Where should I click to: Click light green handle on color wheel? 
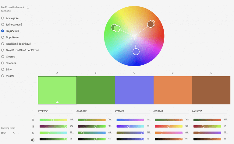(x=117, y=29)
